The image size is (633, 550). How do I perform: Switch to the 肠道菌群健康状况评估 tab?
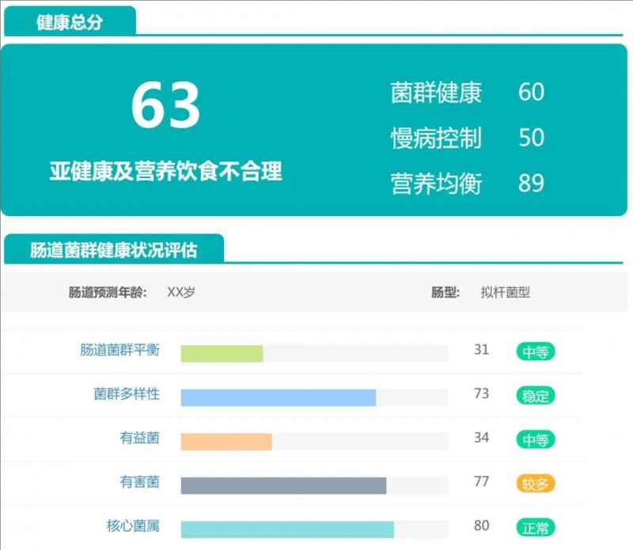tap(113, 250)
